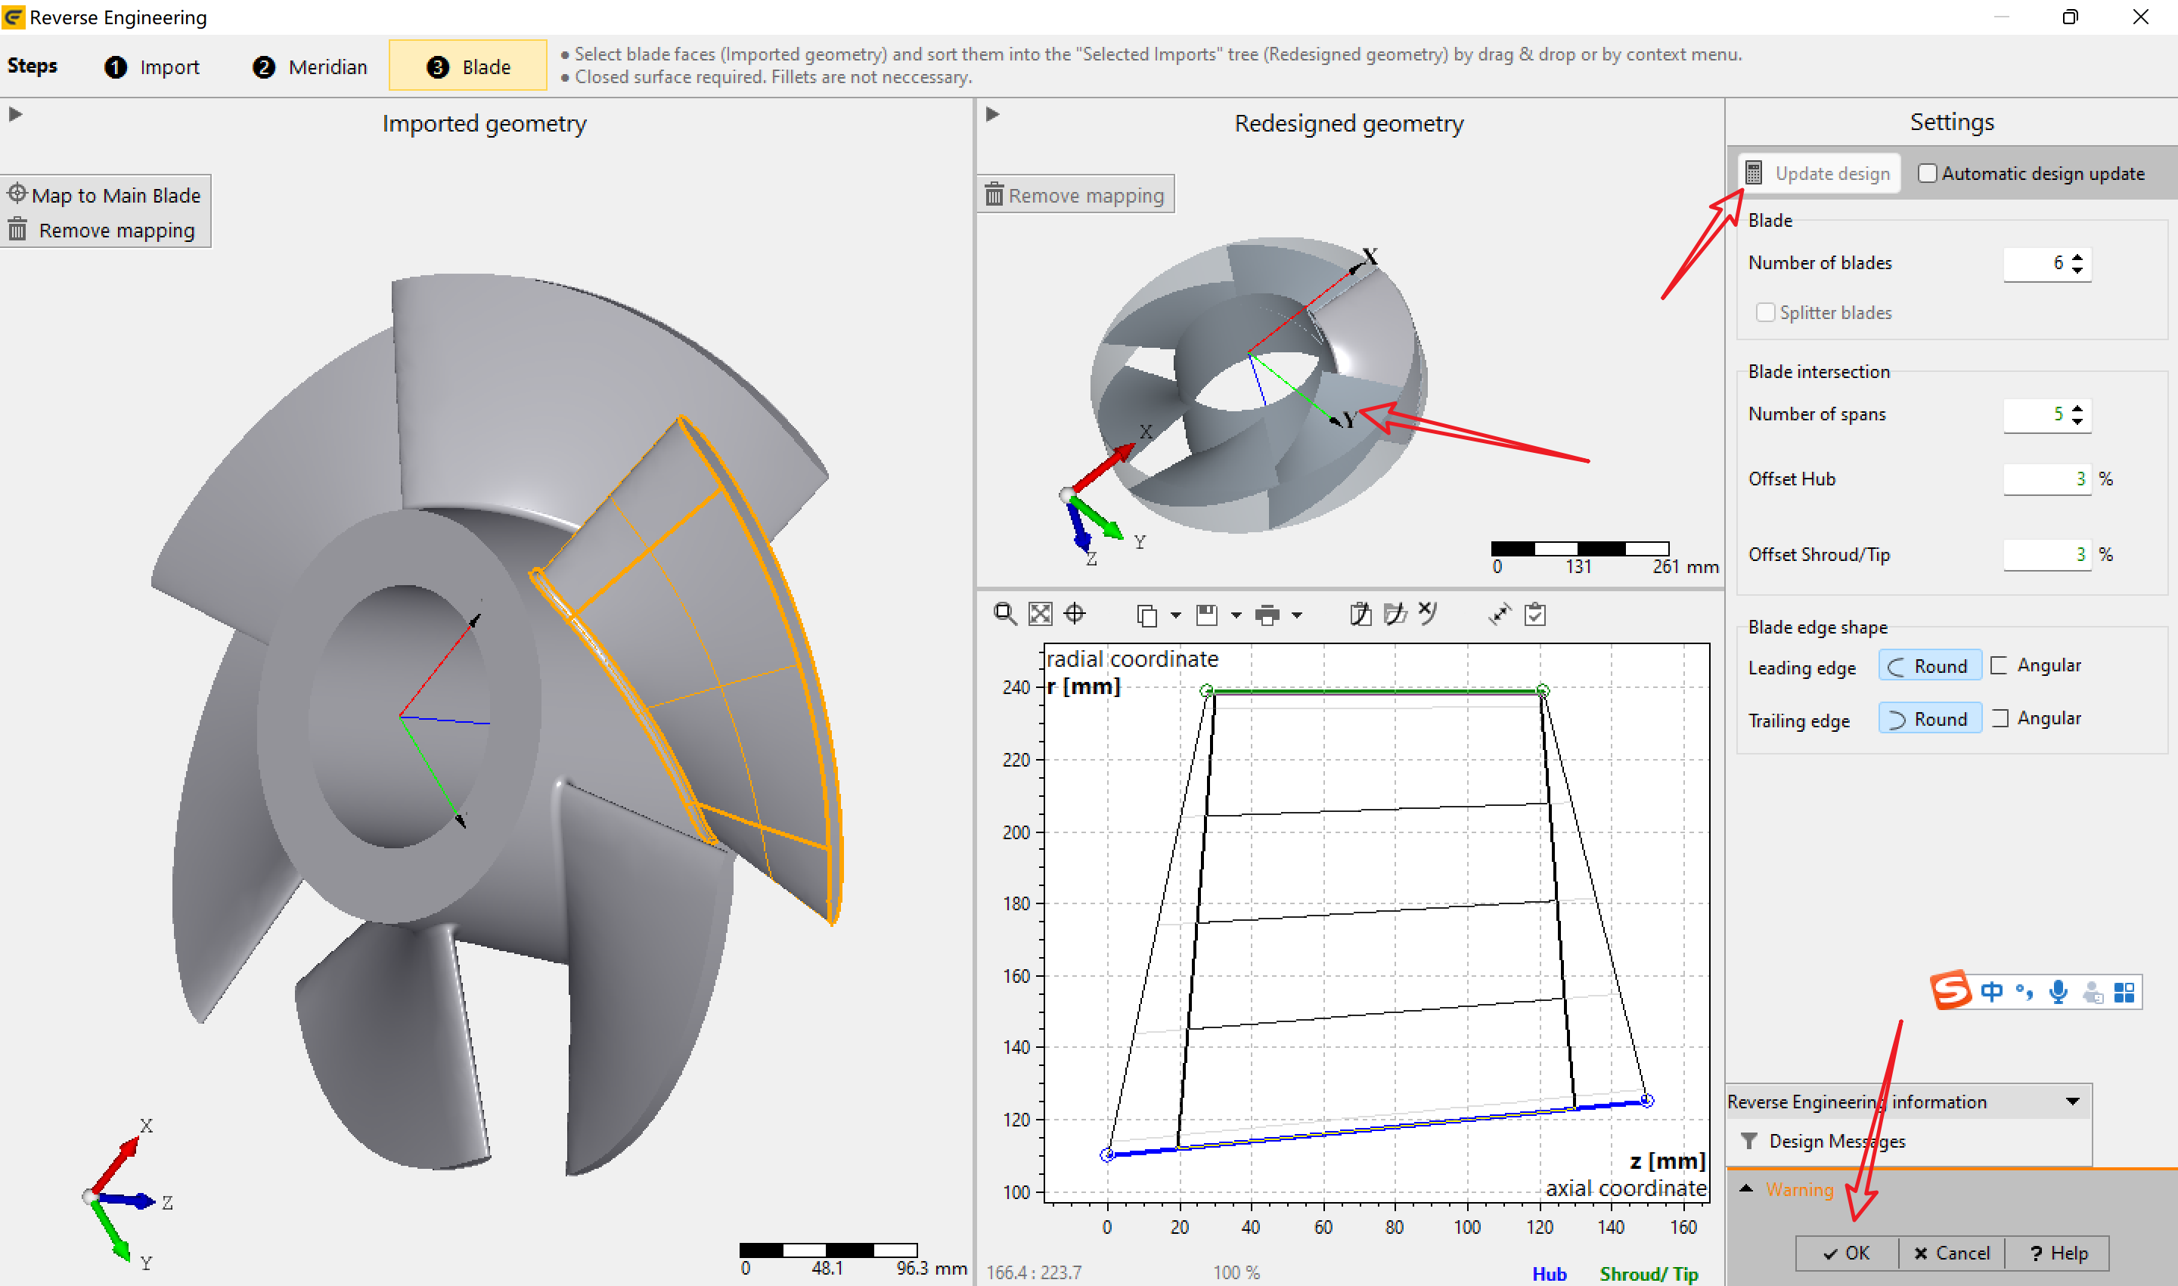
Task: Click the remove curve icon
Action: pyautogui.click(x=1428, y=614)
